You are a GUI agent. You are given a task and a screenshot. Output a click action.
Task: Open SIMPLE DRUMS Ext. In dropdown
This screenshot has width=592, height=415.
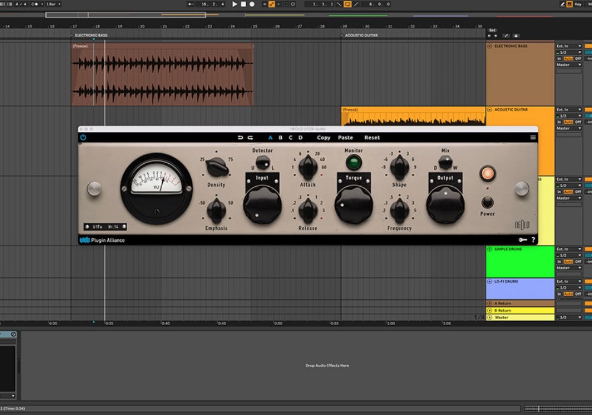[568, 249]
